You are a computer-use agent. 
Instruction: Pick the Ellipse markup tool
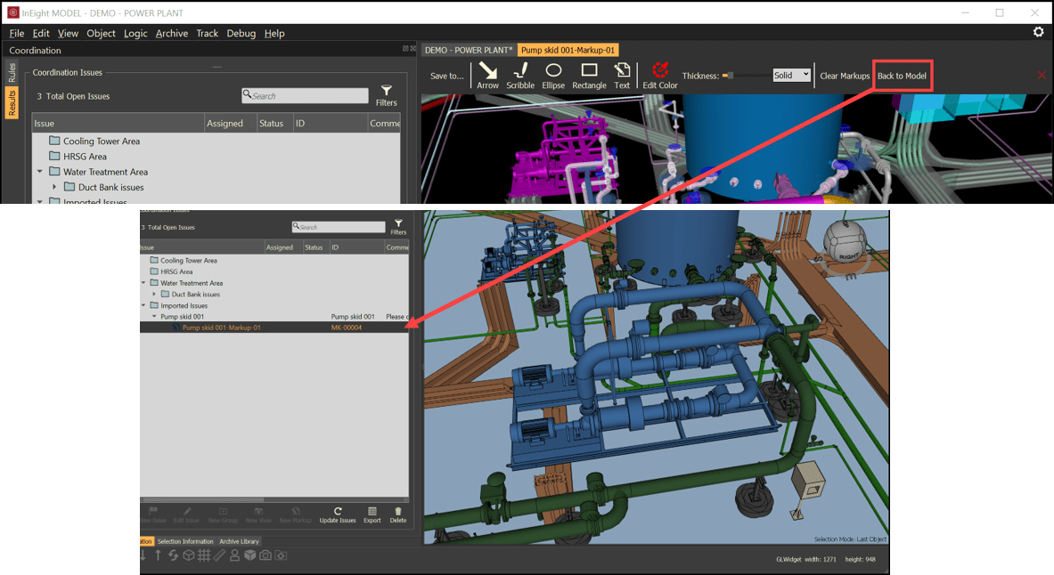tap(553, 76)
